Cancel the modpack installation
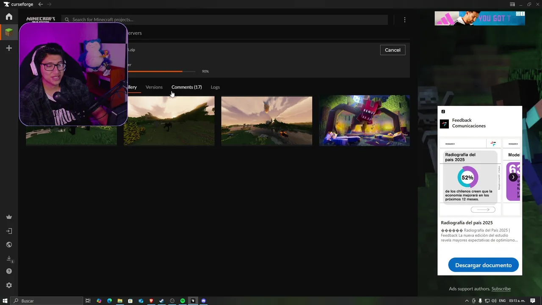The height and width of the screenshot is (305, 542). pos(393,50)
